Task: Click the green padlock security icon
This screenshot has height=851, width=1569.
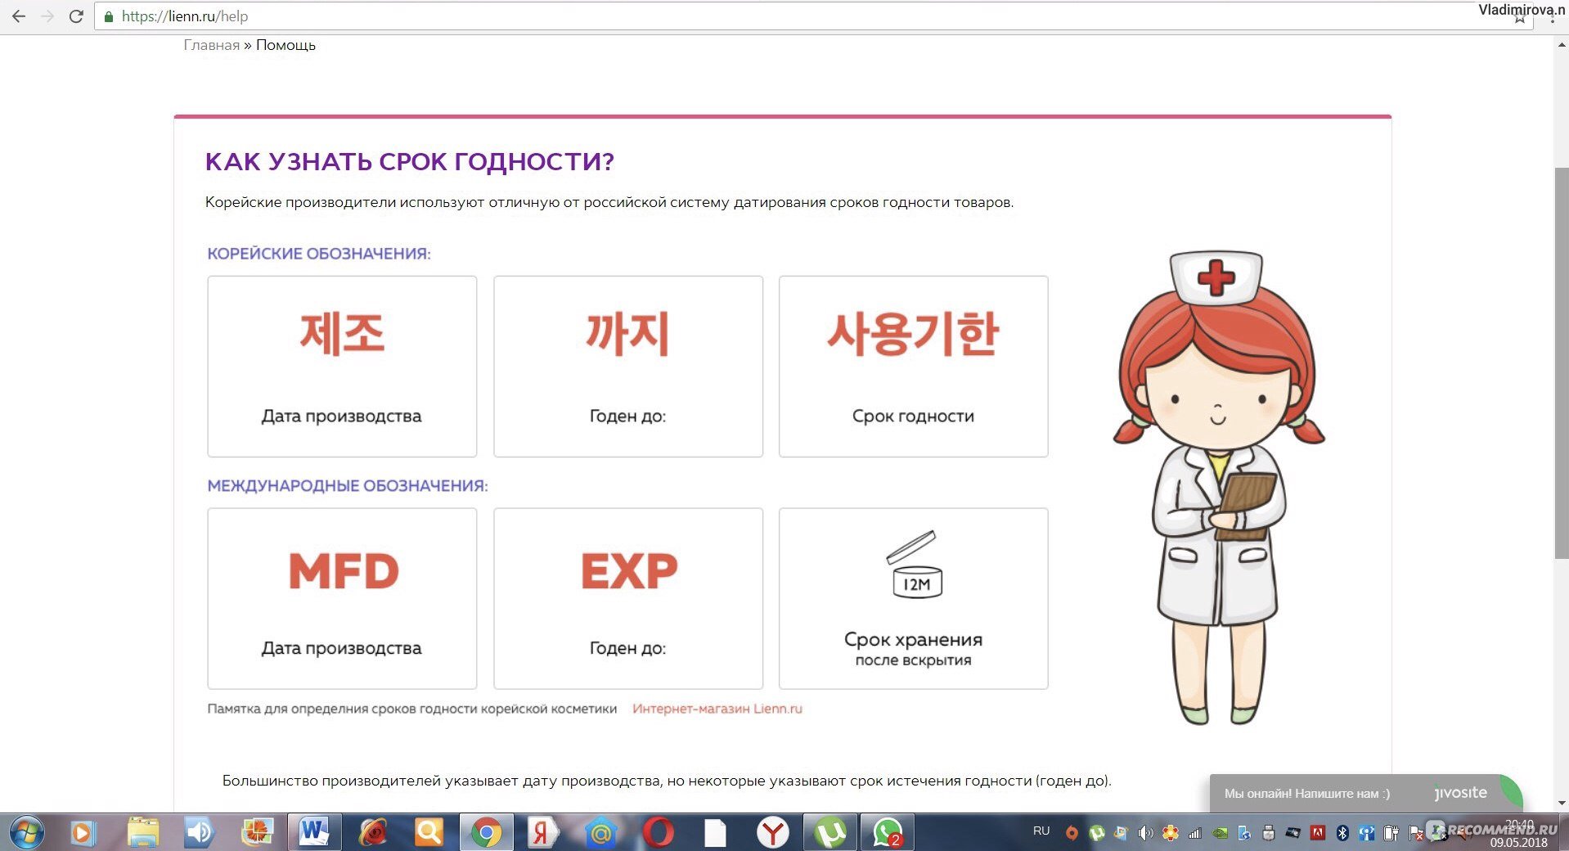Action: [109, 16]
